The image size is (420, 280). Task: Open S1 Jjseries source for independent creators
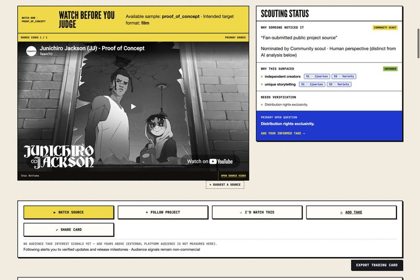tap(317, 76)
